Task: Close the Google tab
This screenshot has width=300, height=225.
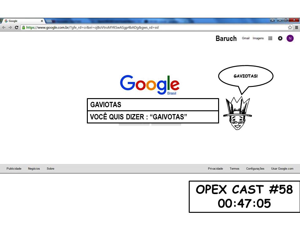Action: click(42, 21)
